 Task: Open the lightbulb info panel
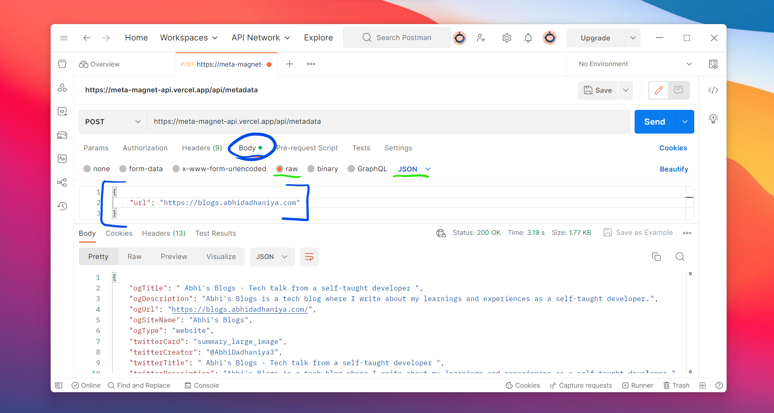point(713,118)
